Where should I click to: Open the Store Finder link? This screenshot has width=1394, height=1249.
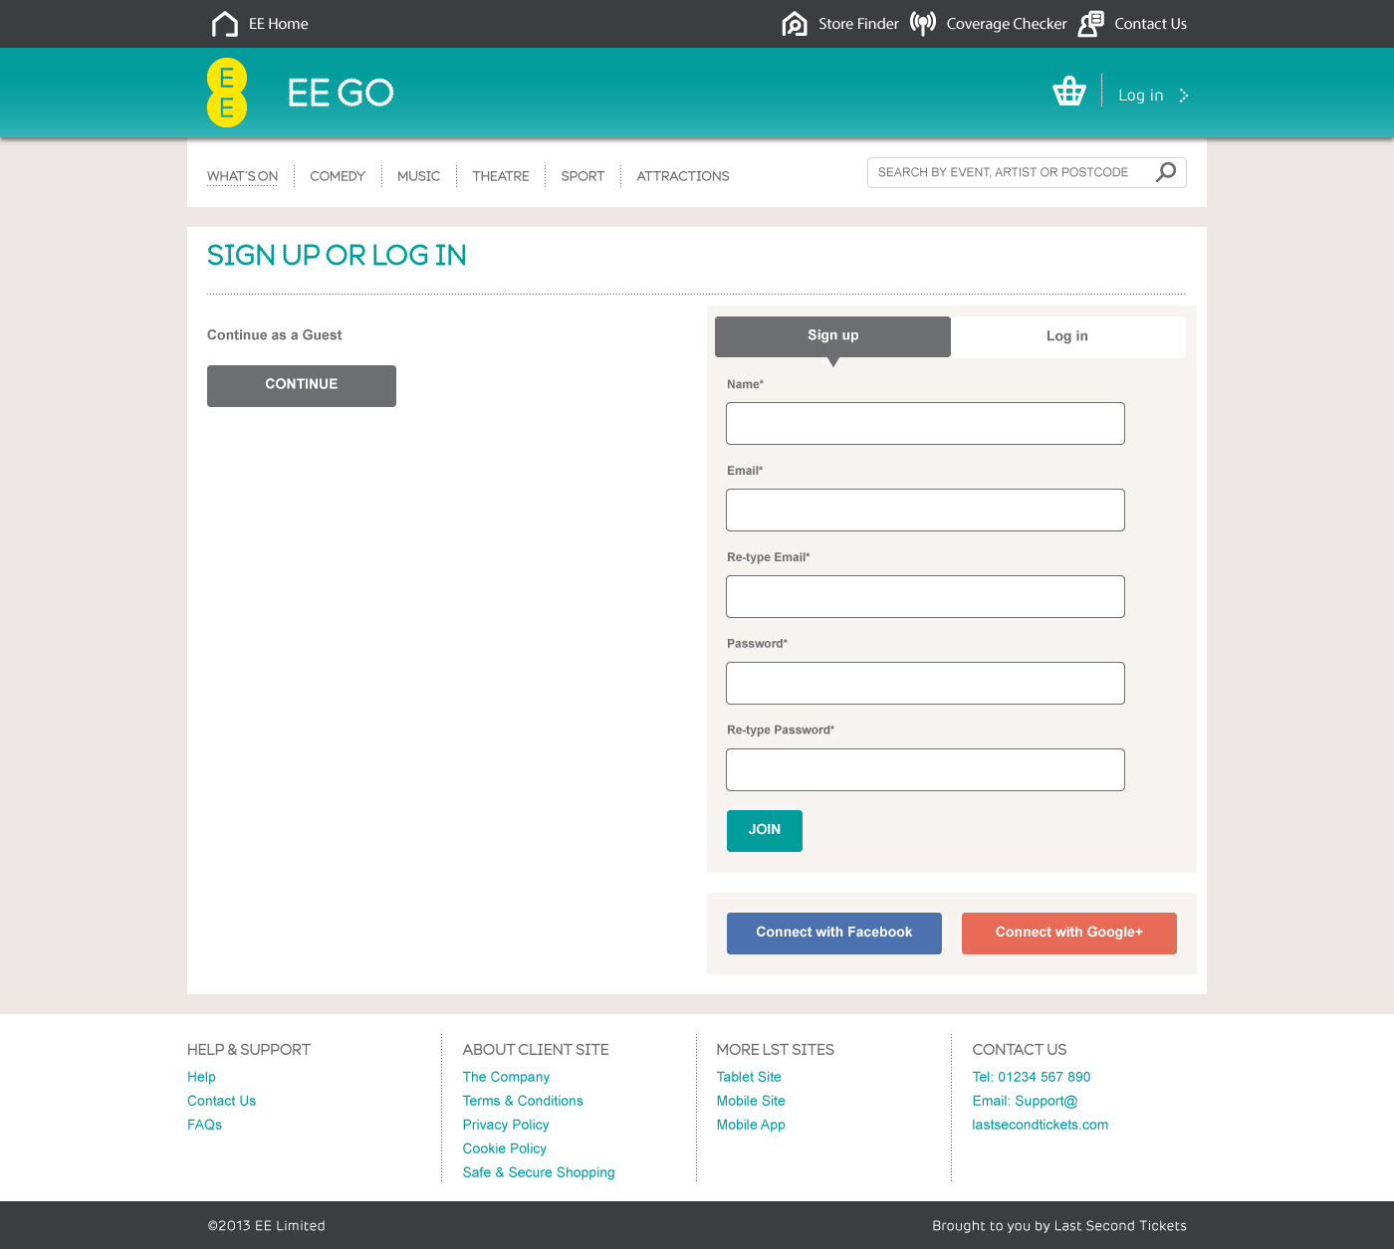pos(858,24)
